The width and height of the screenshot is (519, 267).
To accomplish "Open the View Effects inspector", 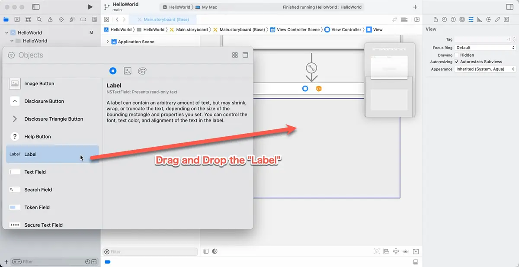I will 506,19.
